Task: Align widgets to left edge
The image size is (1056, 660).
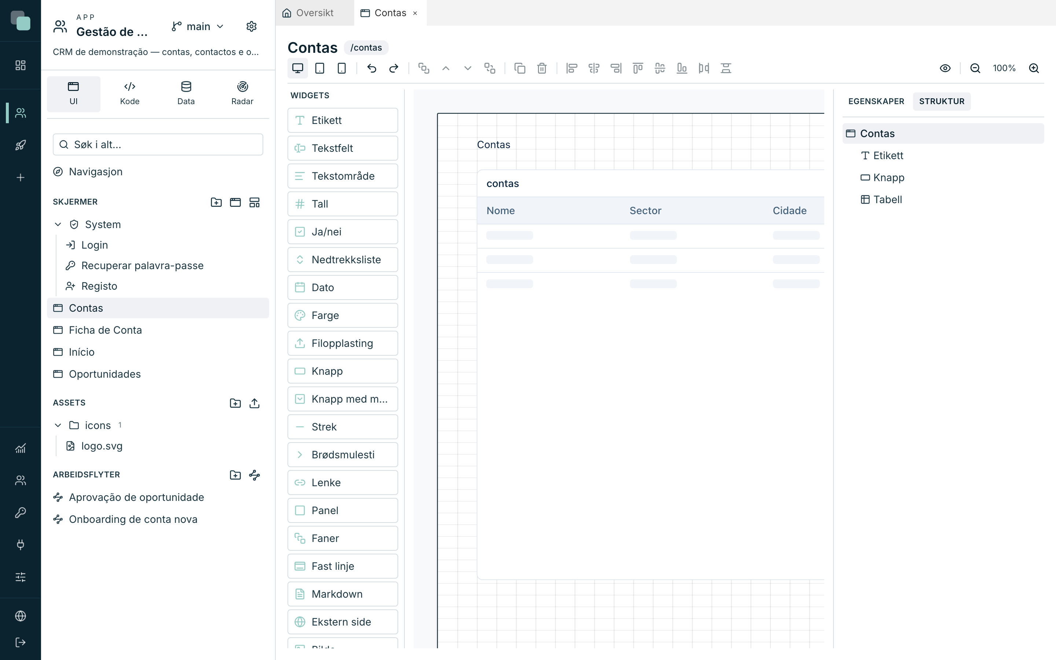Action: click(572, 68)
